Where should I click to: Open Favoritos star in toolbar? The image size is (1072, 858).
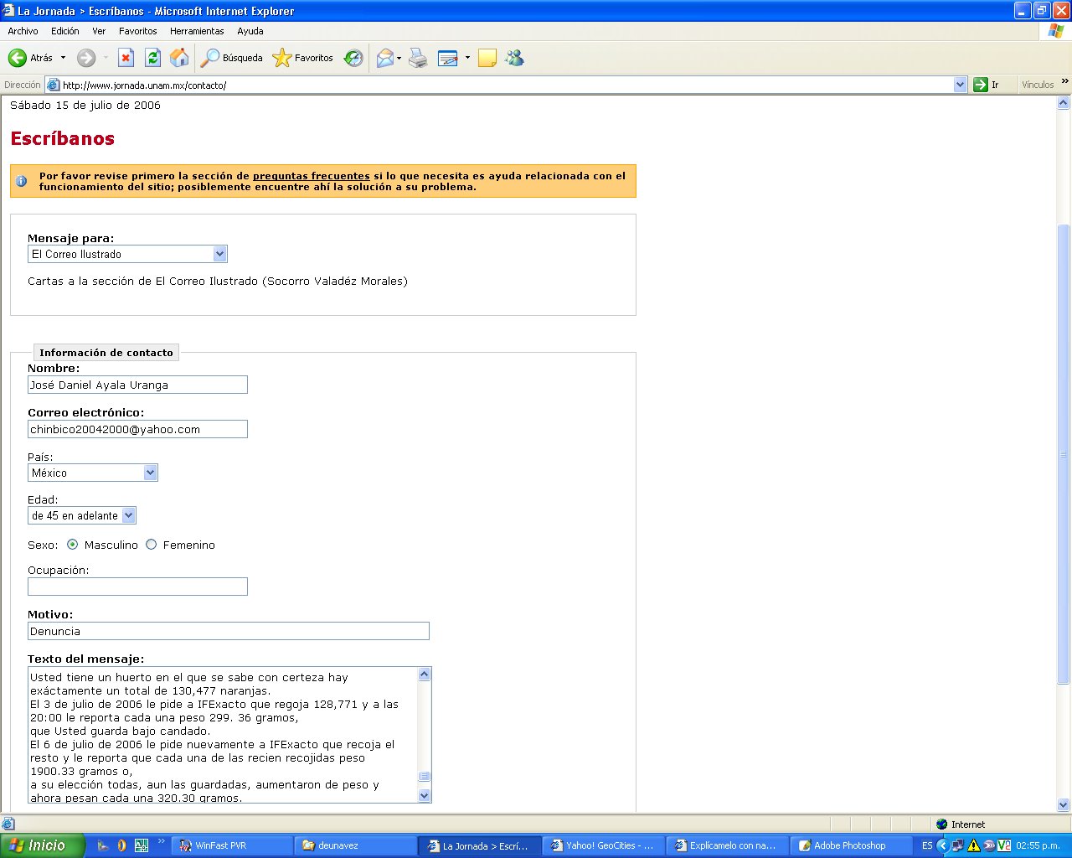pos(282,58)
